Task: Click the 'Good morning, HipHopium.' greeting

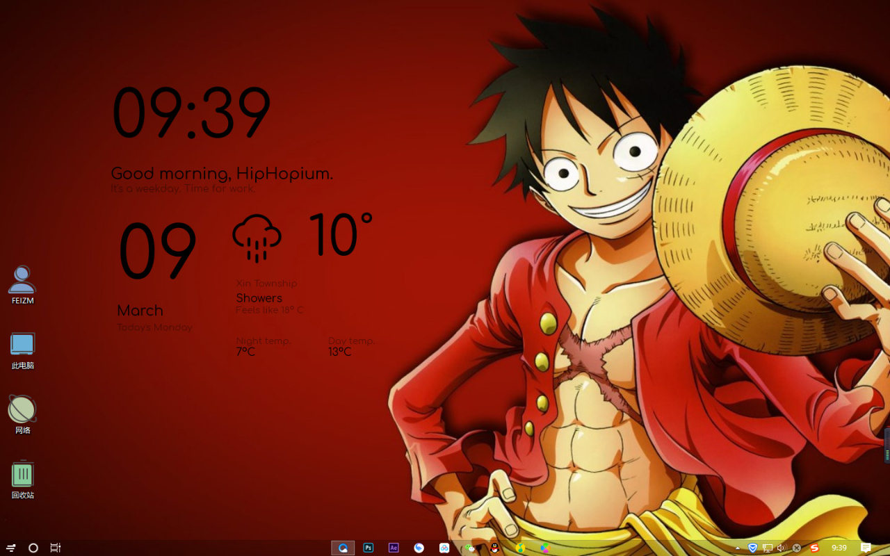Action: (x=222, y=173)
